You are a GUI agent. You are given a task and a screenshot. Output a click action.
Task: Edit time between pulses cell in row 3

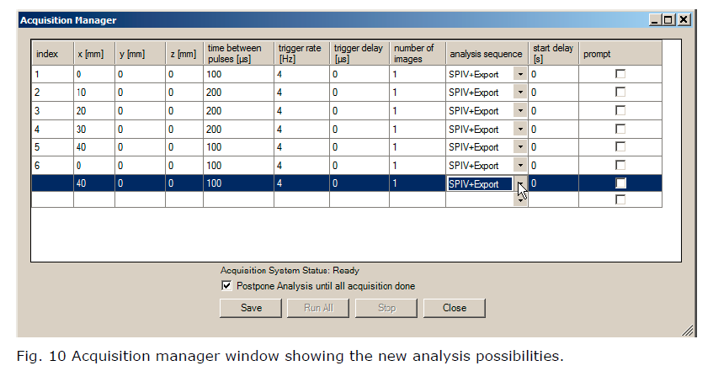pos(237,111)
